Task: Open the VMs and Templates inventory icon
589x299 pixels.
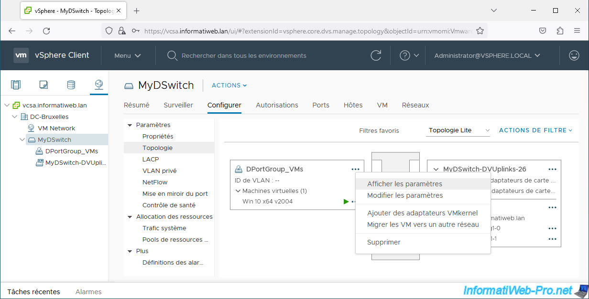Action: 44,85
